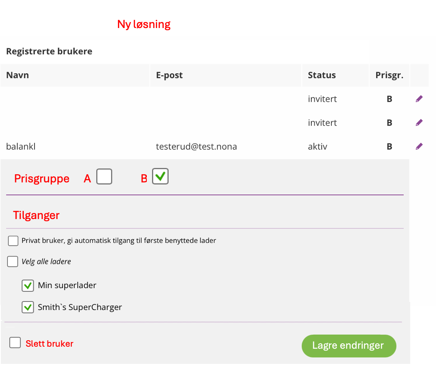Uncheck Smith's SuperCharger charger
Image resolution: width=437 pixels, height=376 pixels.
click(28, 307)
